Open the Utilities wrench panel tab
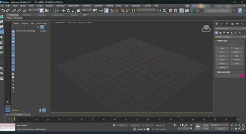The height and width of the screenshot is (134, 246). pyautogui.click(x=242, y=24)
